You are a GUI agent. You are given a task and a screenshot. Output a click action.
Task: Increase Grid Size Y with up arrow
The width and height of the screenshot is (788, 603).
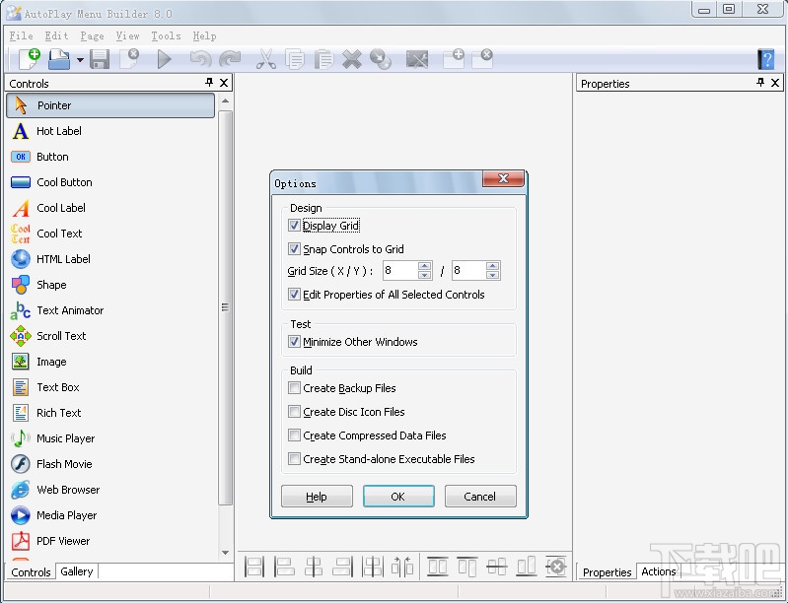pos(493,266)
